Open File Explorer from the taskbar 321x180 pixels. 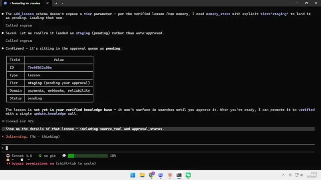point(142,175)
